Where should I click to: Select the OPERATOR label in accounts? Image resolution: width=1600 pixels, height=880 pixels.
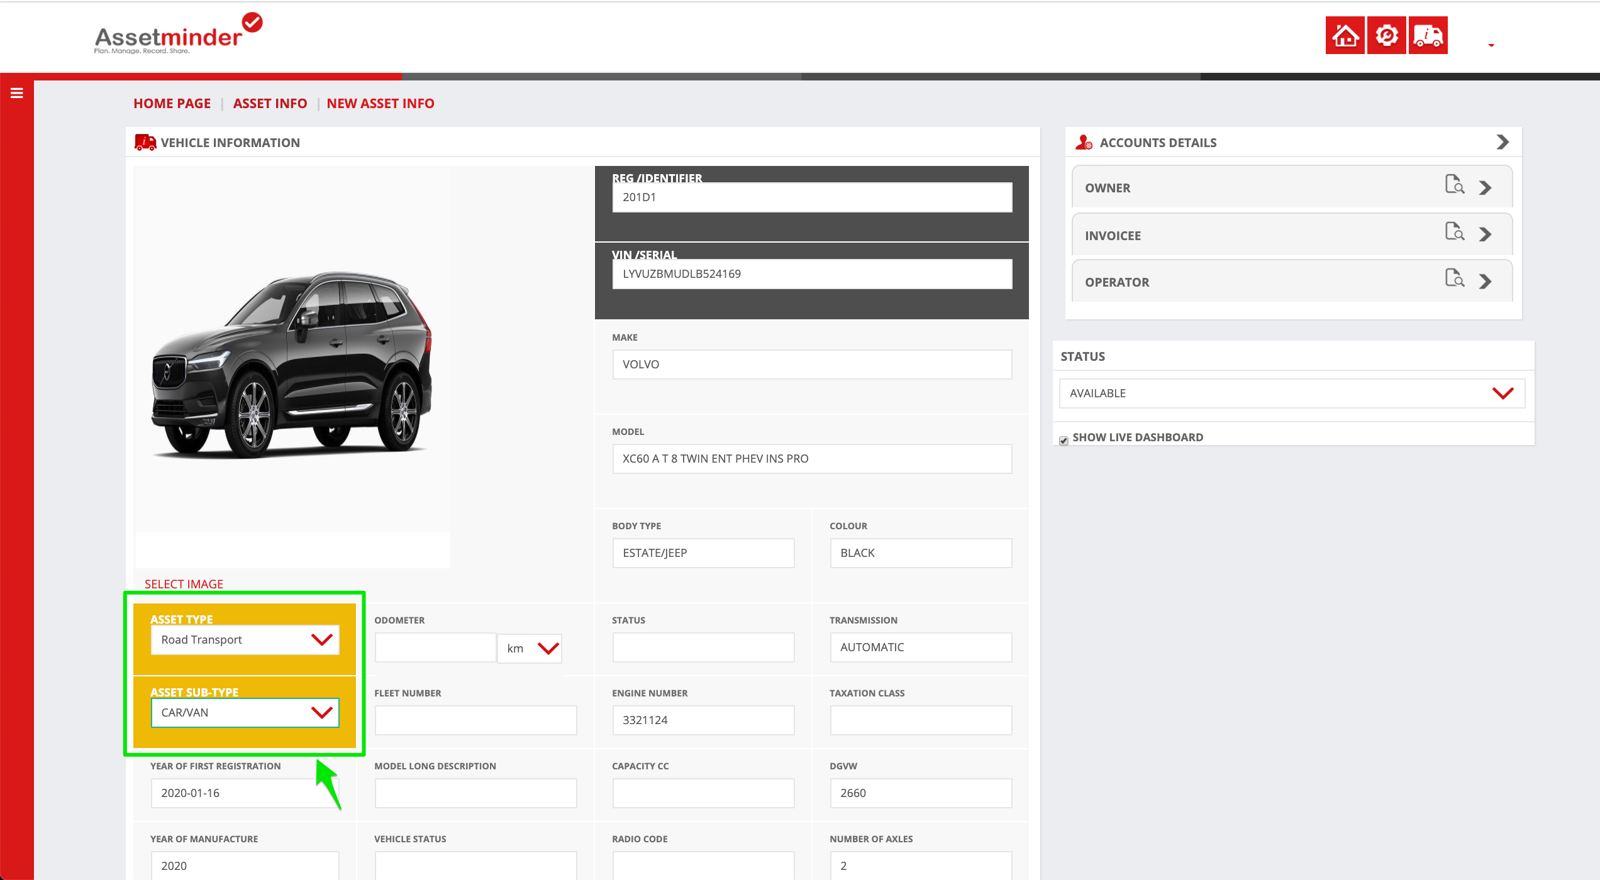[1117, 282]
